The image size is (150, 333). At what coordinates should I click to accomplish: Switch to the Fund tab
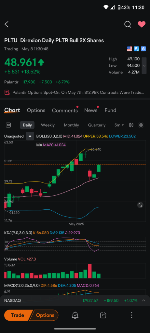(111, 110)
